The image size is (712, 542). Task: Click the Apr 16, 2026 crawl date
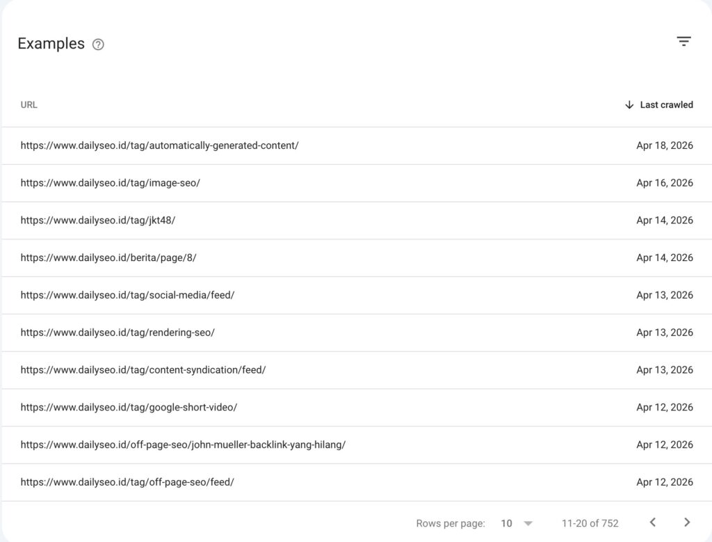click(x=664, y=182)
